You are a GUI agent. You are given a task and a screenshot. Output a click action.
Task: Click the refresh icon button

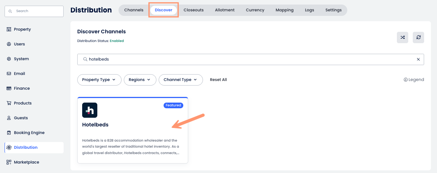point(418,37)
